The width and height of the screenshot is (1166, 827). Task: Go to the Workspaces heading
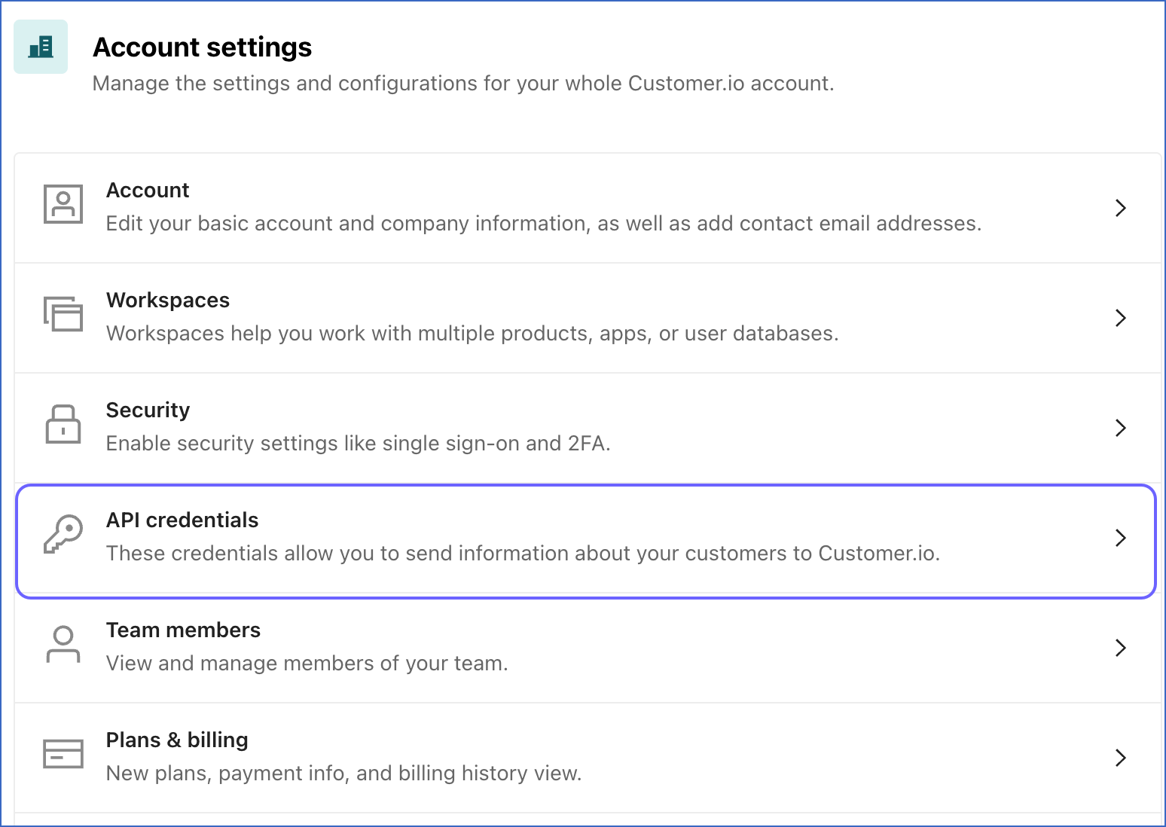pyautogui.click(x=168, y=301)
